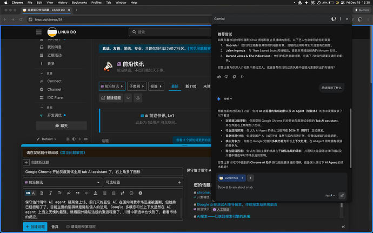Open Gemini panel three-dot menu
The image size is (373, 233).
pyautogui.click(x=341, y=19)
